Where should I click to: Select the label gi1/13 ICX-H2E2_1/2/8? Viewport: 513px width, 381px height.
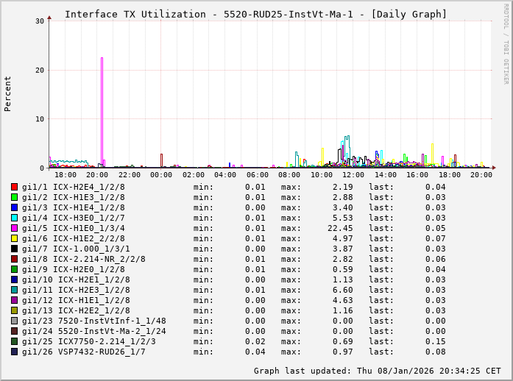(x=76, y=310)
